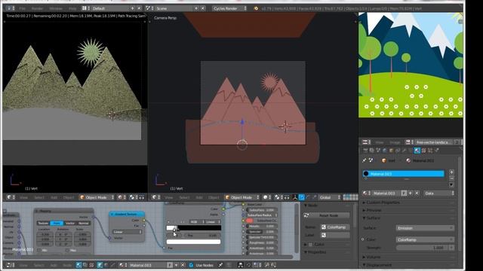This screenshot has height=271, width=483.
Task: Select the Point type in Mapping node
Action: (57, 223)
